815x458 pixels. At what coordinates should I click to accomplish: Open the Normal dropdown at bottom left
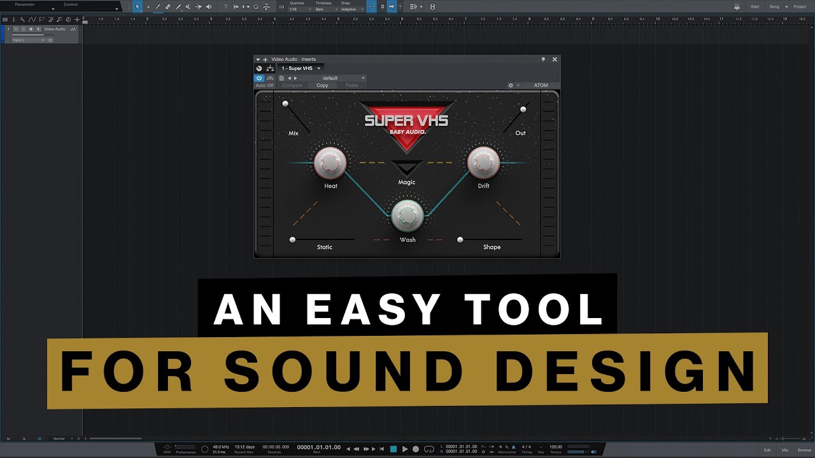pyautogui.click(x=62, y=438)
